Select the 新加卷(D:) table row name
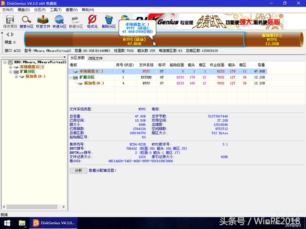This screenshot has width=306, height=229. (94, 83)
